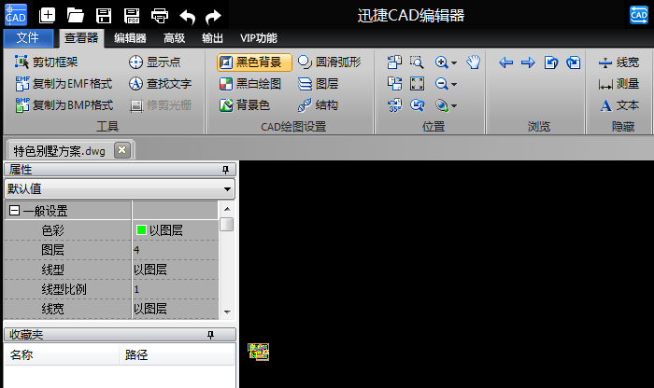
Task: Click 复制为EMF格式
Action: 64,84
